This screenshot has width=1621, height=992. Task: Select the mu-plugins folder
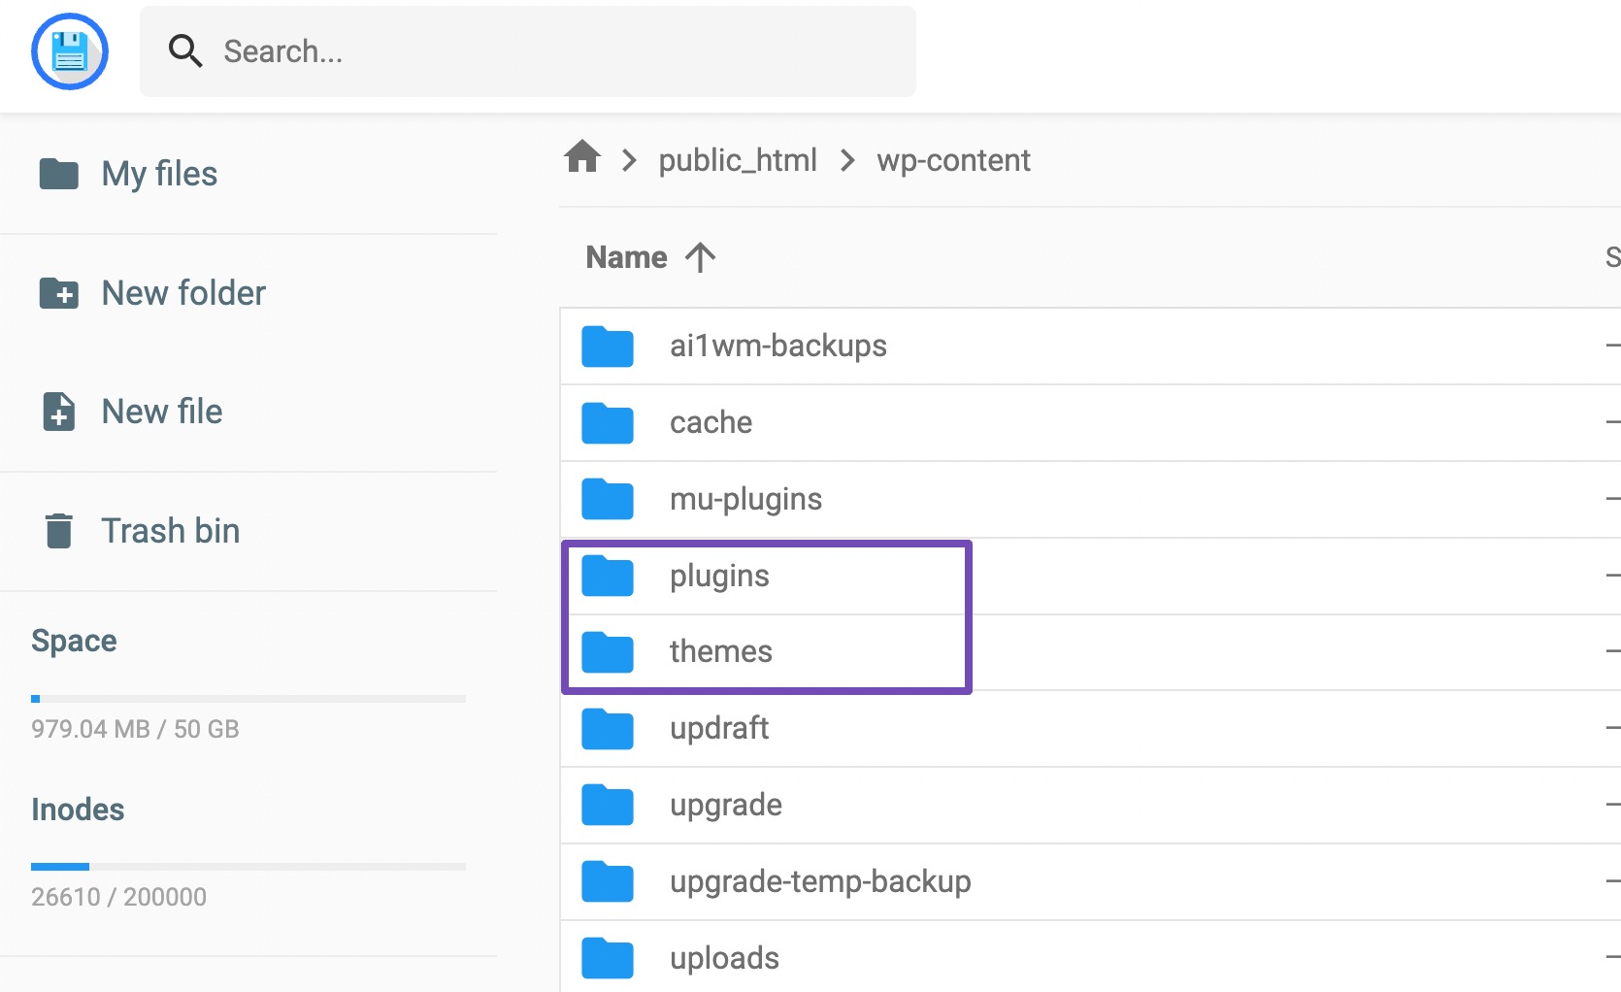click(744, 499)
